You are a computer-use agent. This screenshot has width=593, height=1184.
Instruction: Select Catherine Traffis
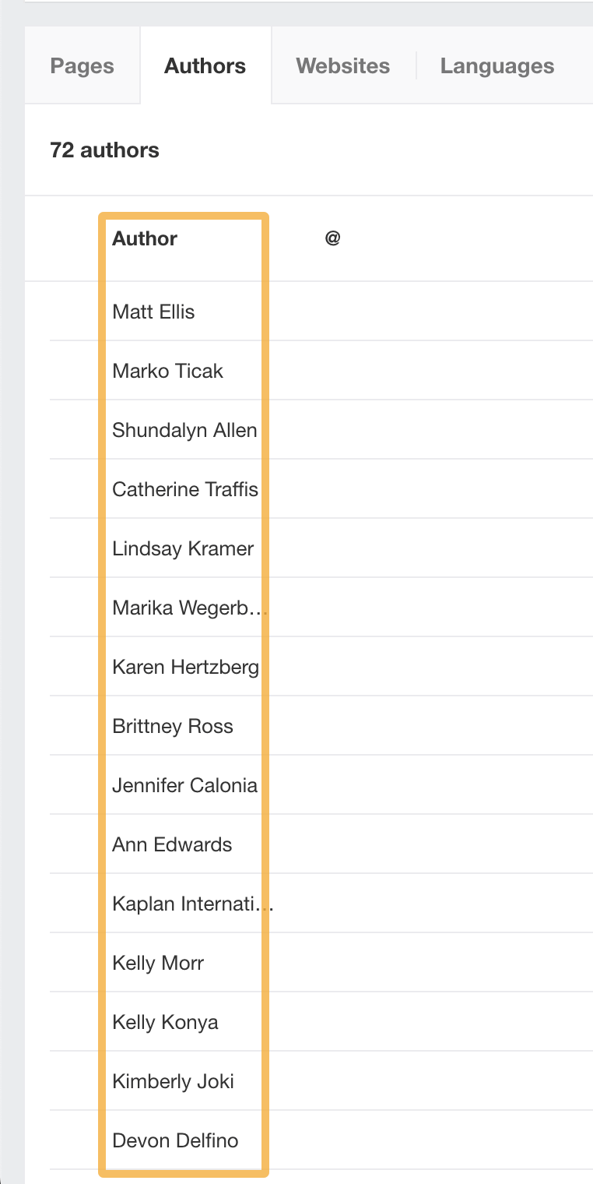(x=184, y=489)
